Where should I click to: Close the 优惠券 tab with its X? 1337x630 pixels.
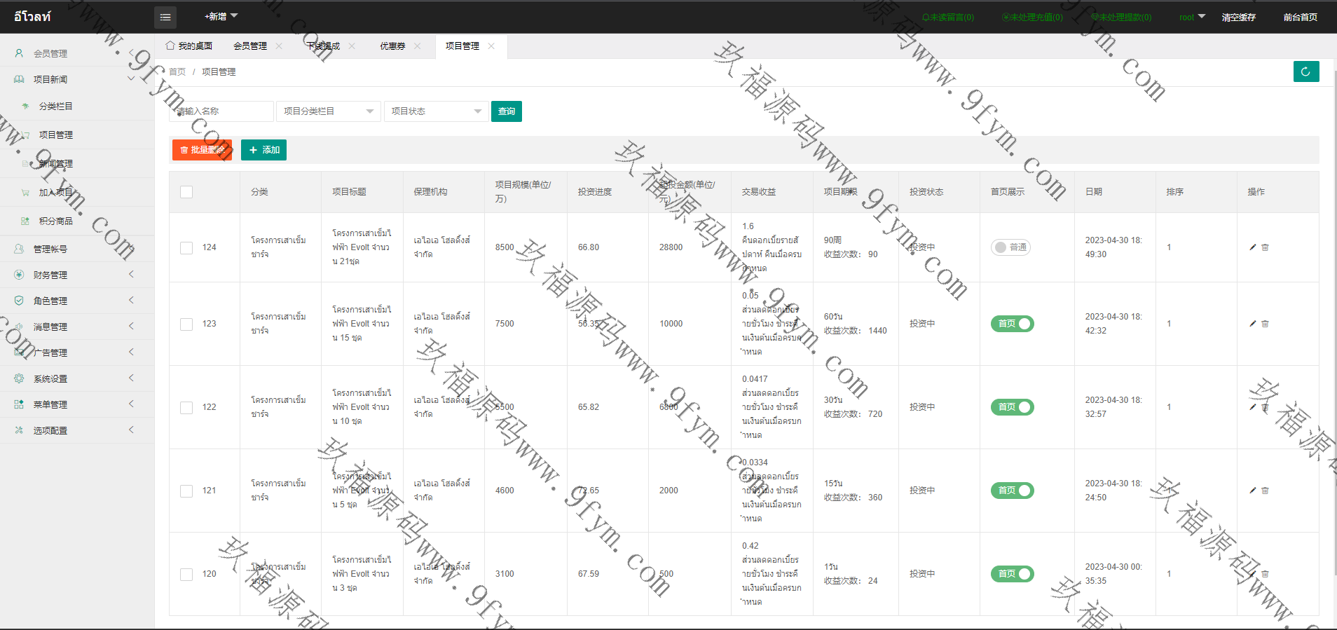coord(418,46)
